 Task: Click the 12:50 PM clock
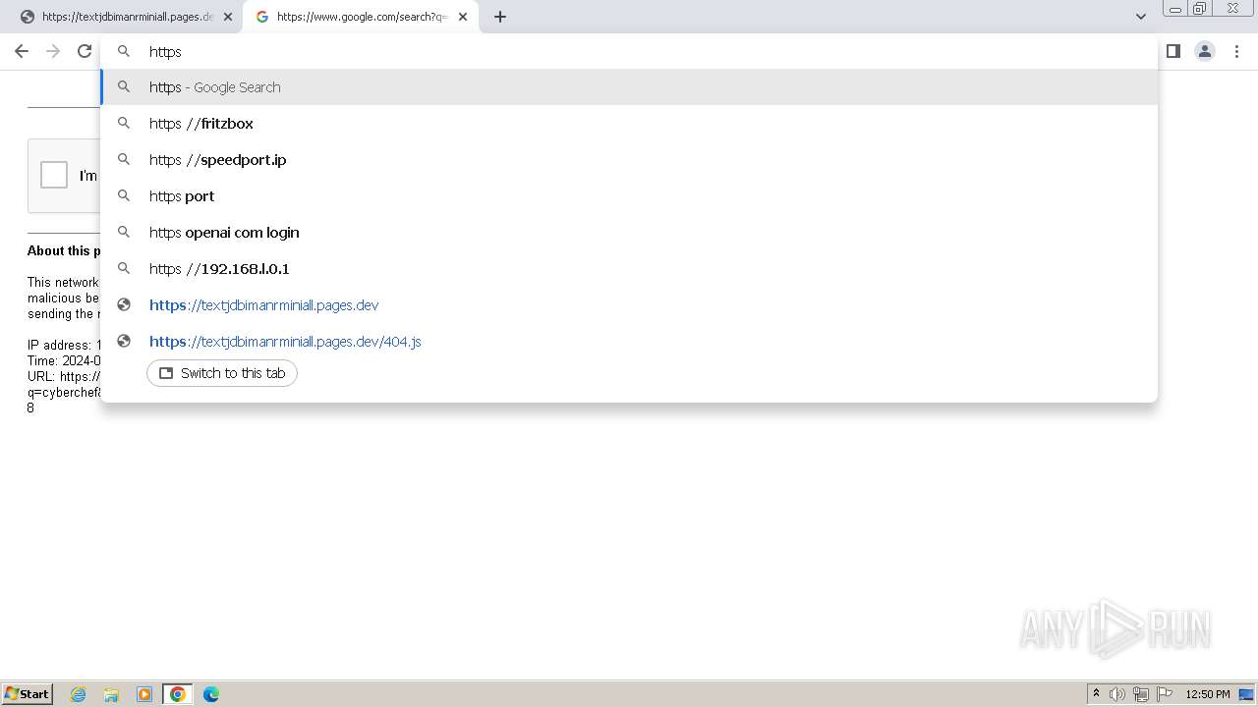tap(1208, 694)
